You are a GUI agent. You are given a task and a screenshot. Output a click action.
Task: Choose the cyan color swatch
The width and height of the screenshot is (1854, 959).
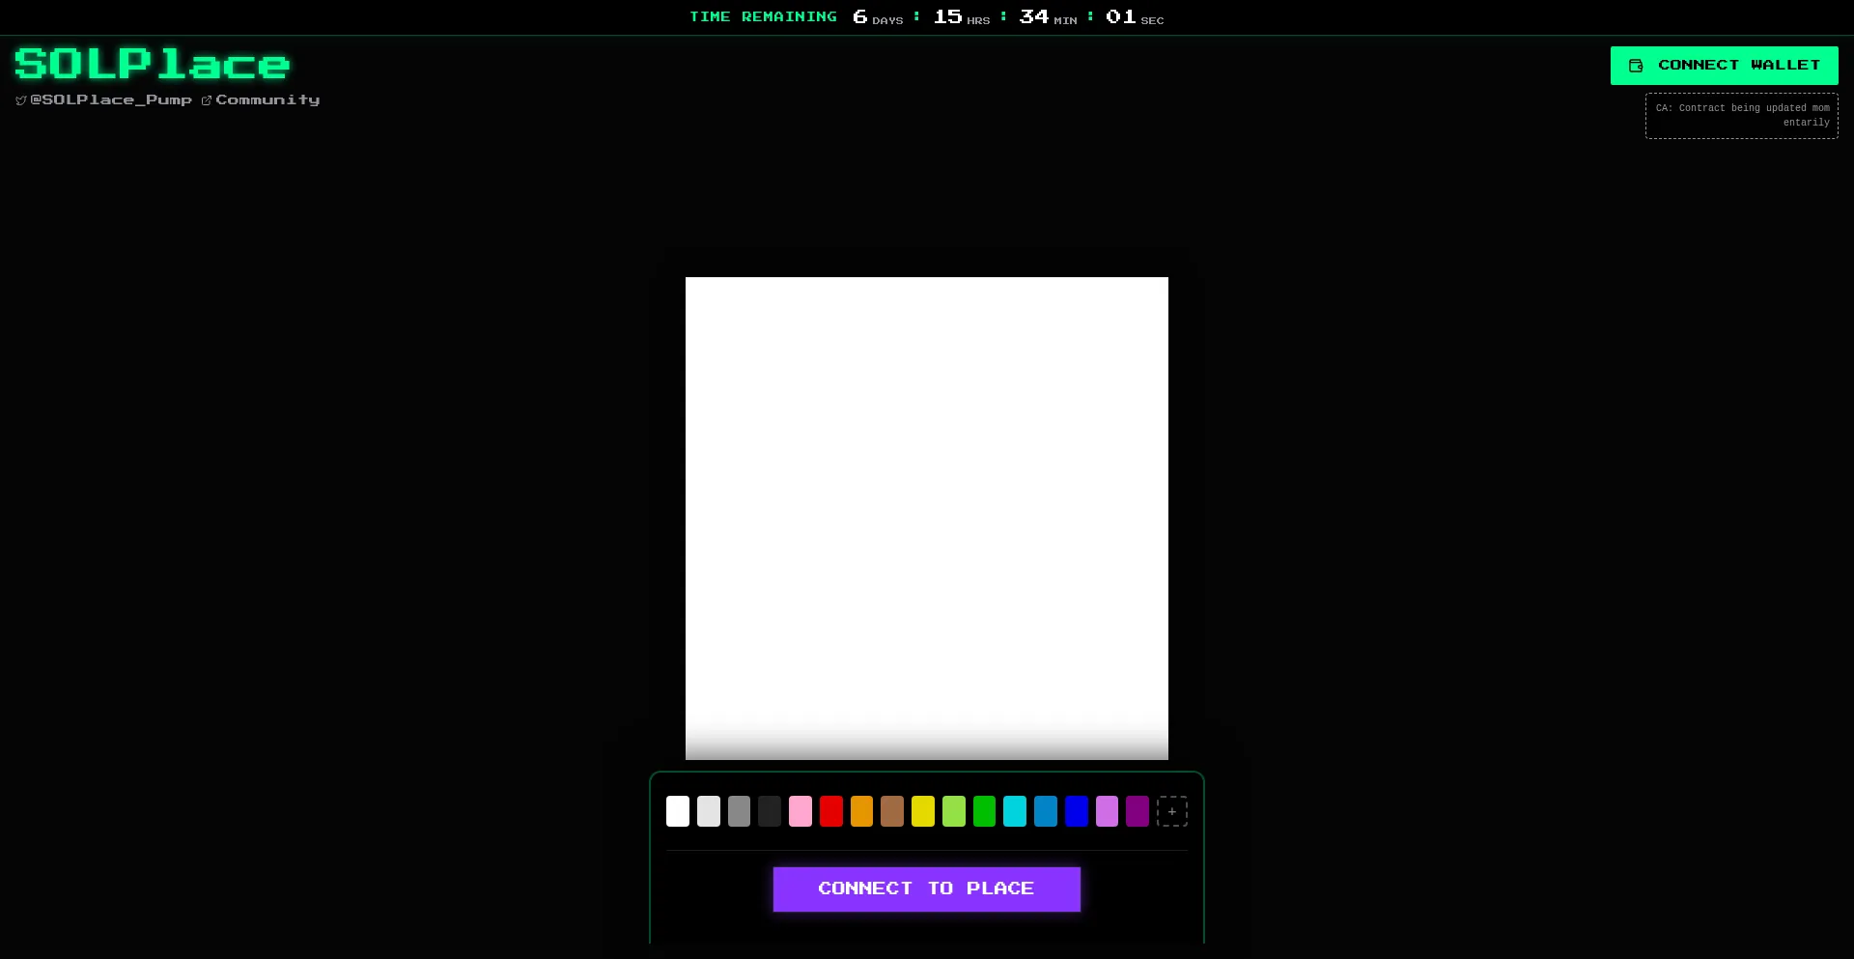(1015, 811)
